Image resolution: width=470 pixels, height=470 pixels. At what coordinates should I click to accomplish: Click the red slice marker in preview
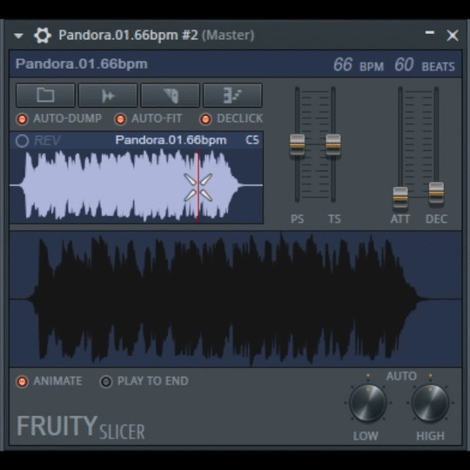(198, 186)
